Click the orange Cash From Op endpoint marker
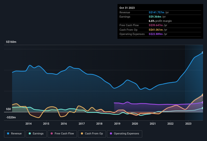Screen dimensions: 207x141 click(203, 95)
